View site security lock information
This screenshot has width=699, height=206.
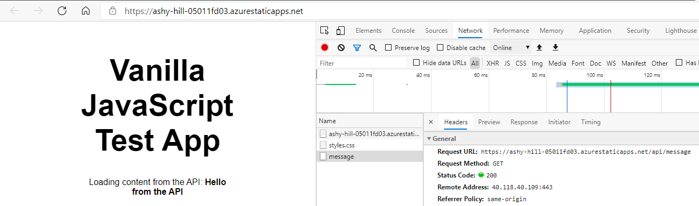(x=113, y=11)
